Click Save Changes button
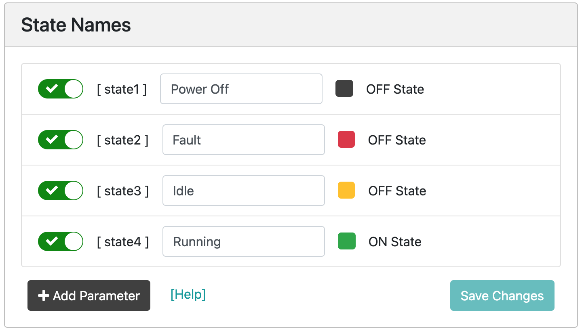 pyautogui.click(x=502, y=295)
